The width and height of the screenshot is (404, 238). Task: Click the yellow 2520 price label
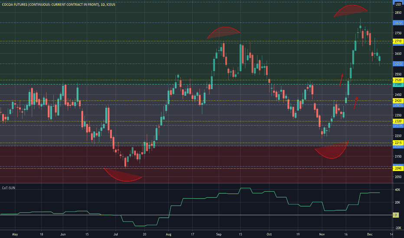click(x=398, y=80)
